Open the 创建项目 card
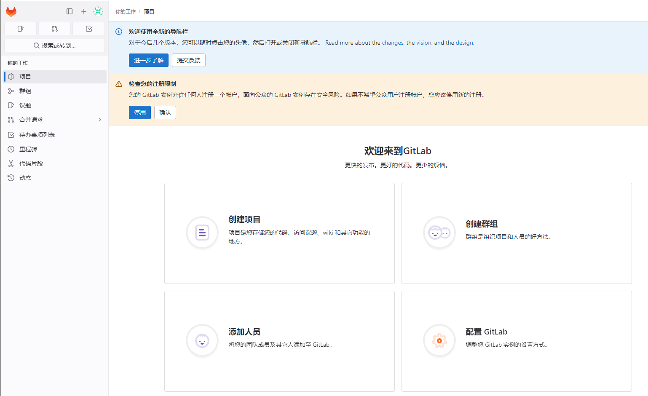648x396 pixels. [279, 233]
